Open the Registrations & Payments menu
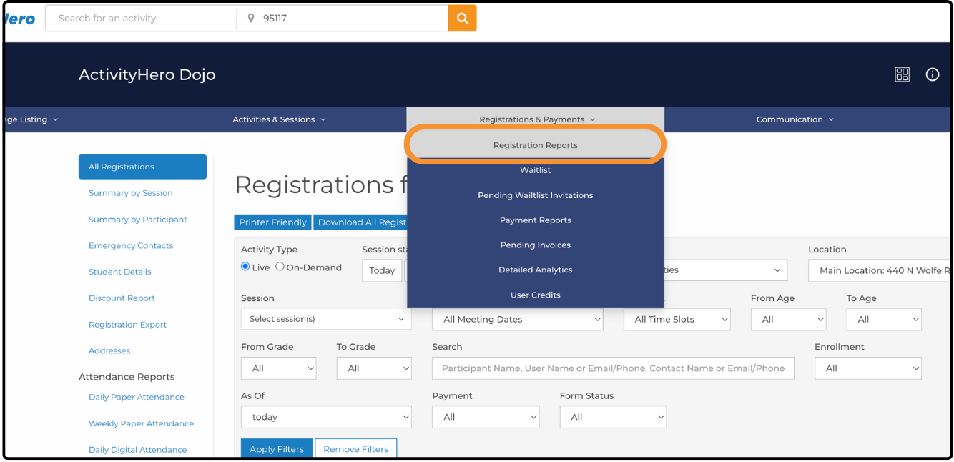The height and width of the screenshot is (462, 954). [536, 119]
